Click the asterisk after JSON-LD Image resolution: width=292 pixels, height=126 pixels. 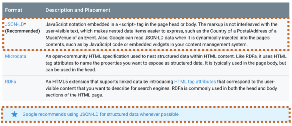(25, 24)
